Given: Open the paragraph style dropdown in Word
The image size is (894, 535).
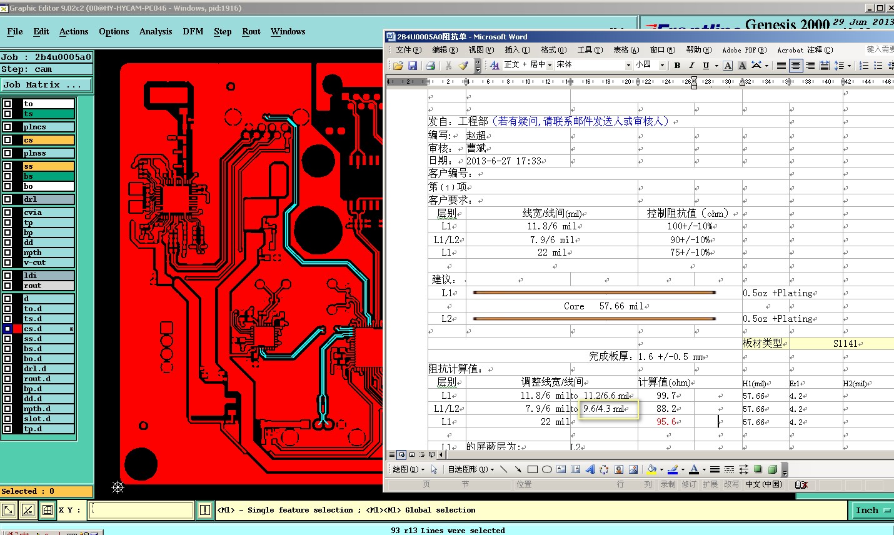Looking at the screenshot, I should tap(550, 65).
